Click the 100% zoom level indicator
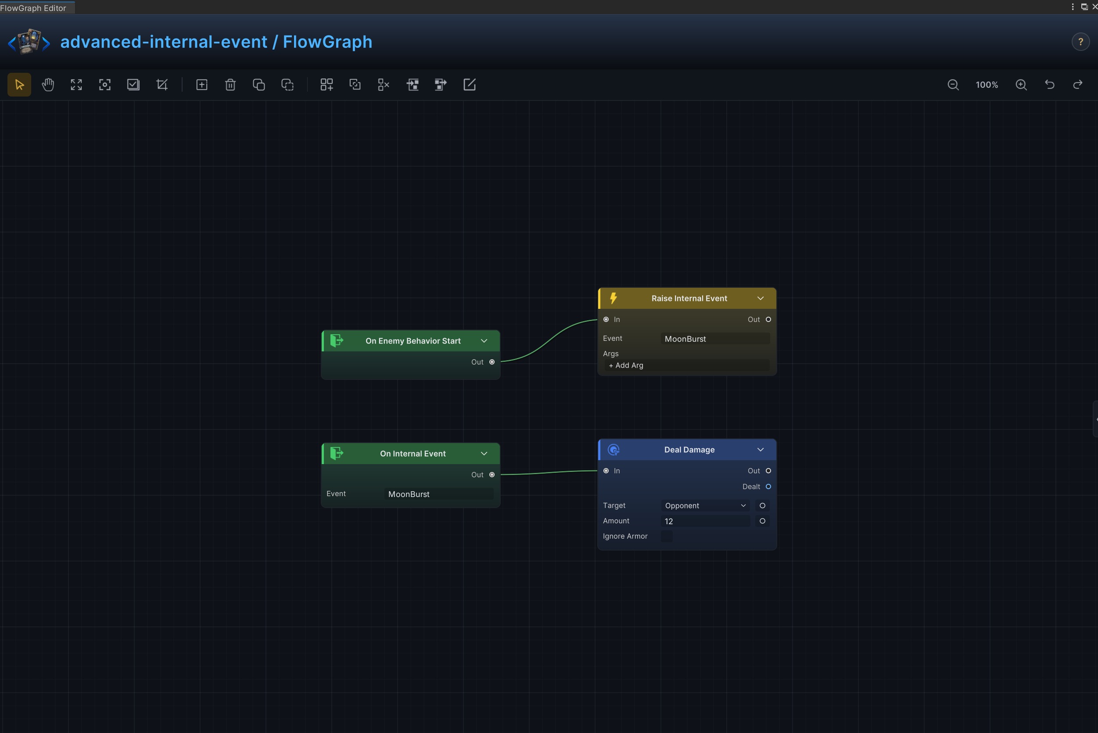1098x733 pixels. [987, 85]
